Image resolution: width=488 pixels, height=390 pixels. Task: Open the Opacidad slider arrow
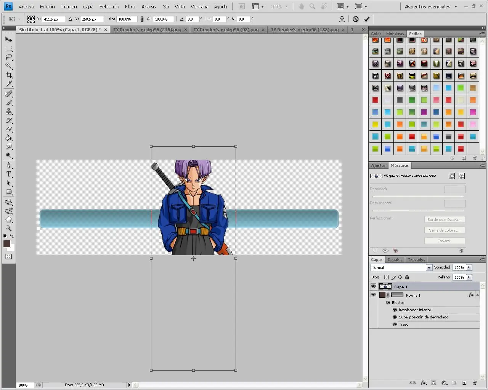click(x=469, y=267)
